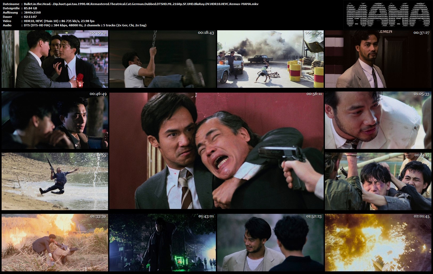Click the thumbnail stamped 01:24:17
The height and width of the screenshot is (274, 433).
tap(378, 181)
